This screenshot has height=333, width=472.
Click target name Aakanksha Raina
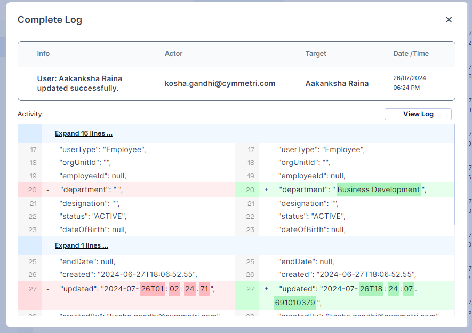(x=337, y=83)
